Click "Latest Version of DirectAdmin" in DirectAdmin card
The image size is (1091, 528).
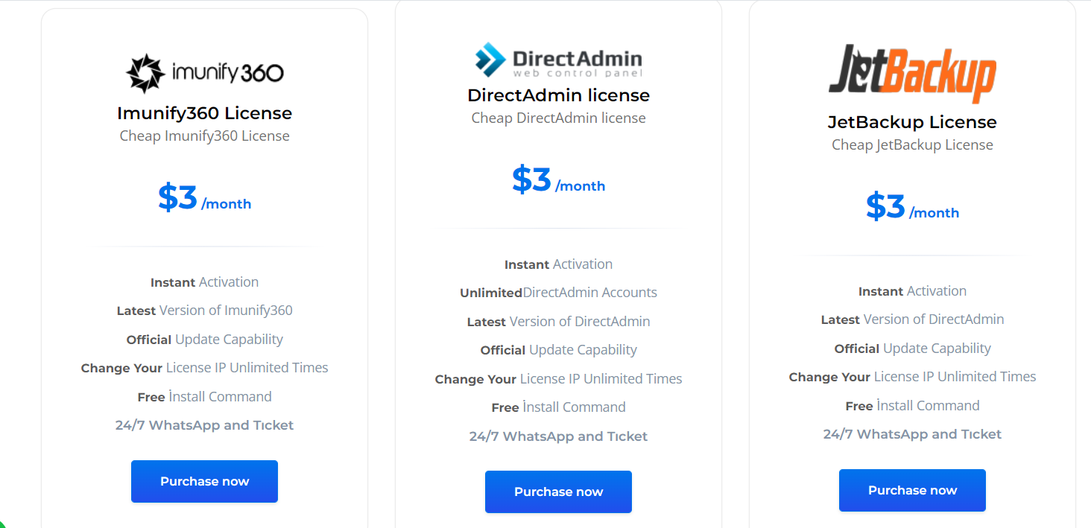tap(558, 322)
